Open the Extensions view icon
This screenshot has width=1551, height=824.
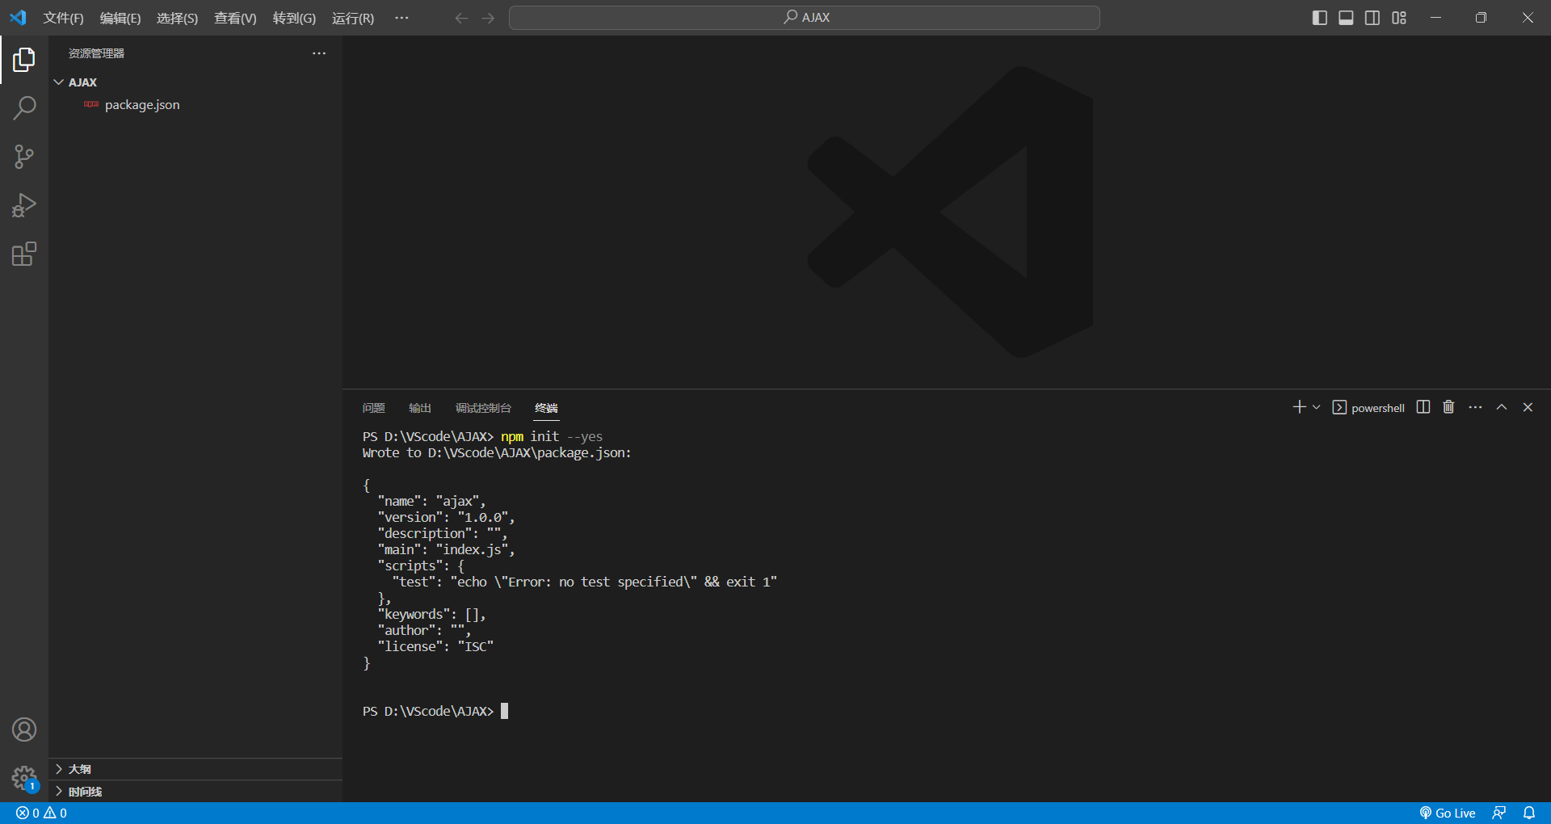pyautogui.click(x=24, y=254)
